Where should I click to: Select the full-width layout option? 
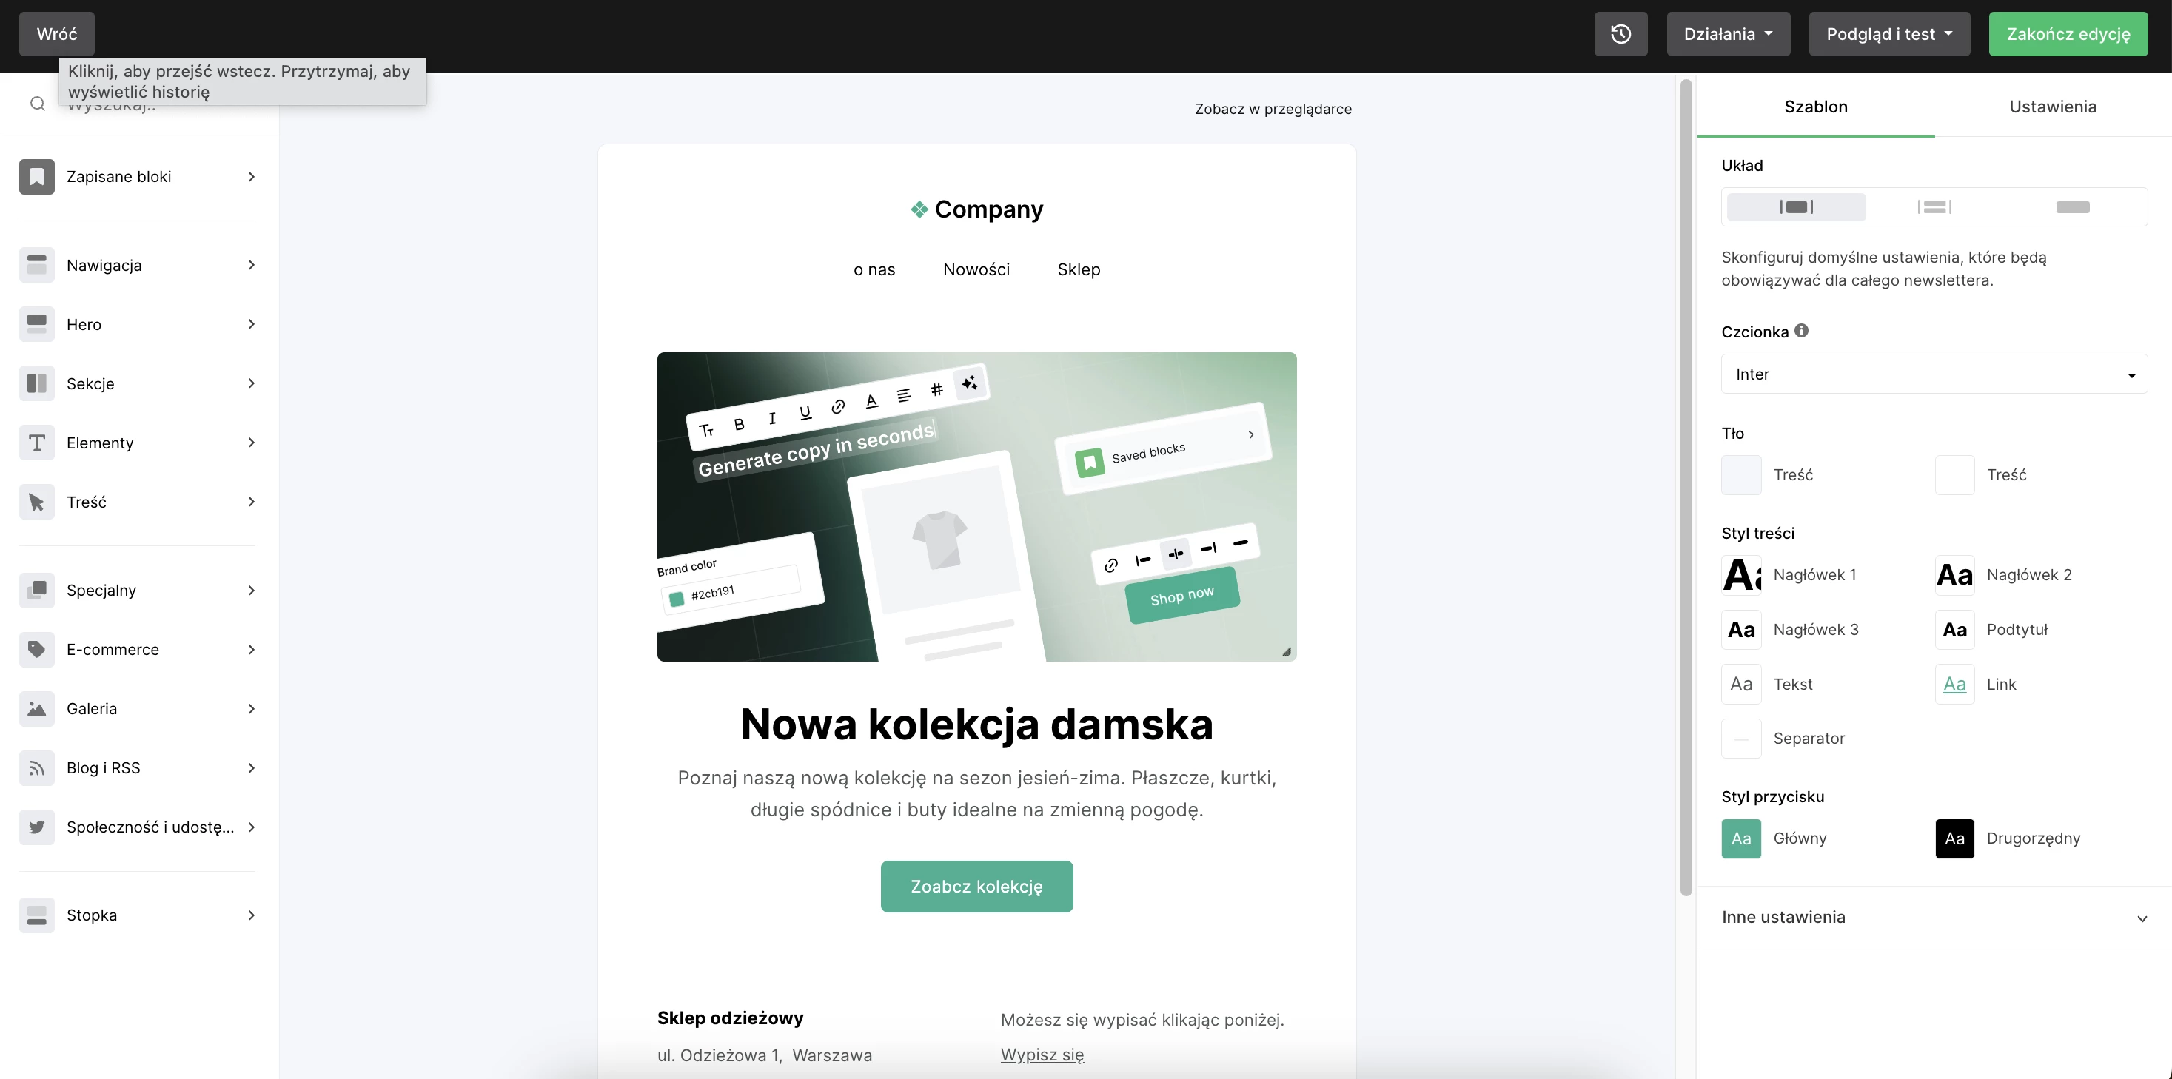2073,206
